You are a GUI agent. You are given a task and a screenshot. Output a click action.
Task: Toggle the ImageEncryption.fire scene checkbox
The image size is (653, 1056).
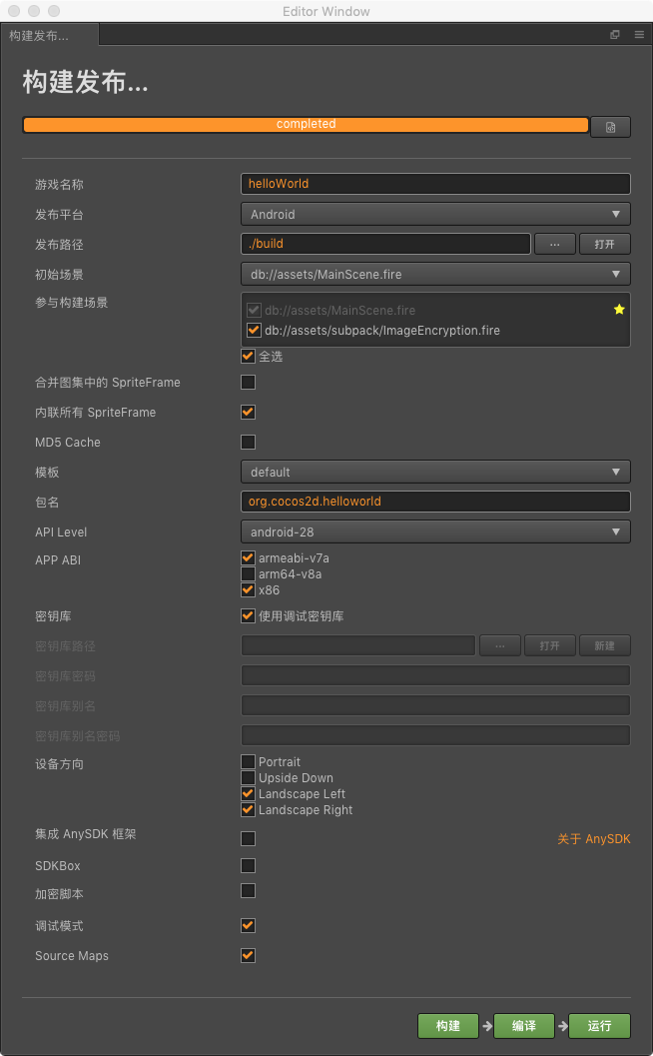pyautogui.click(x=254, y=331)
